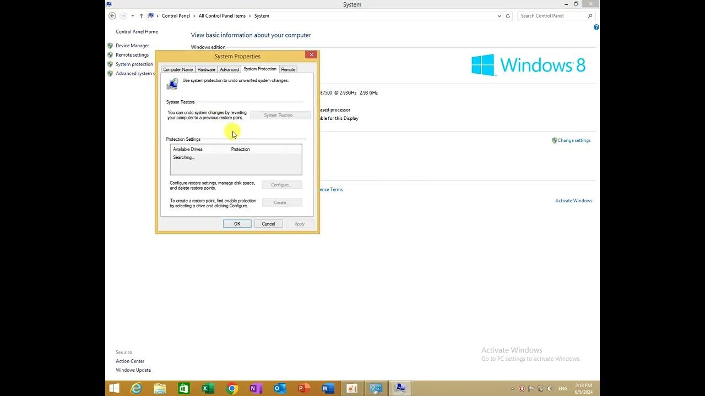This screenshot has height=396, width=705.
Task: Switch to Control Panel taskbar window
Action: (x=376, y=388)
